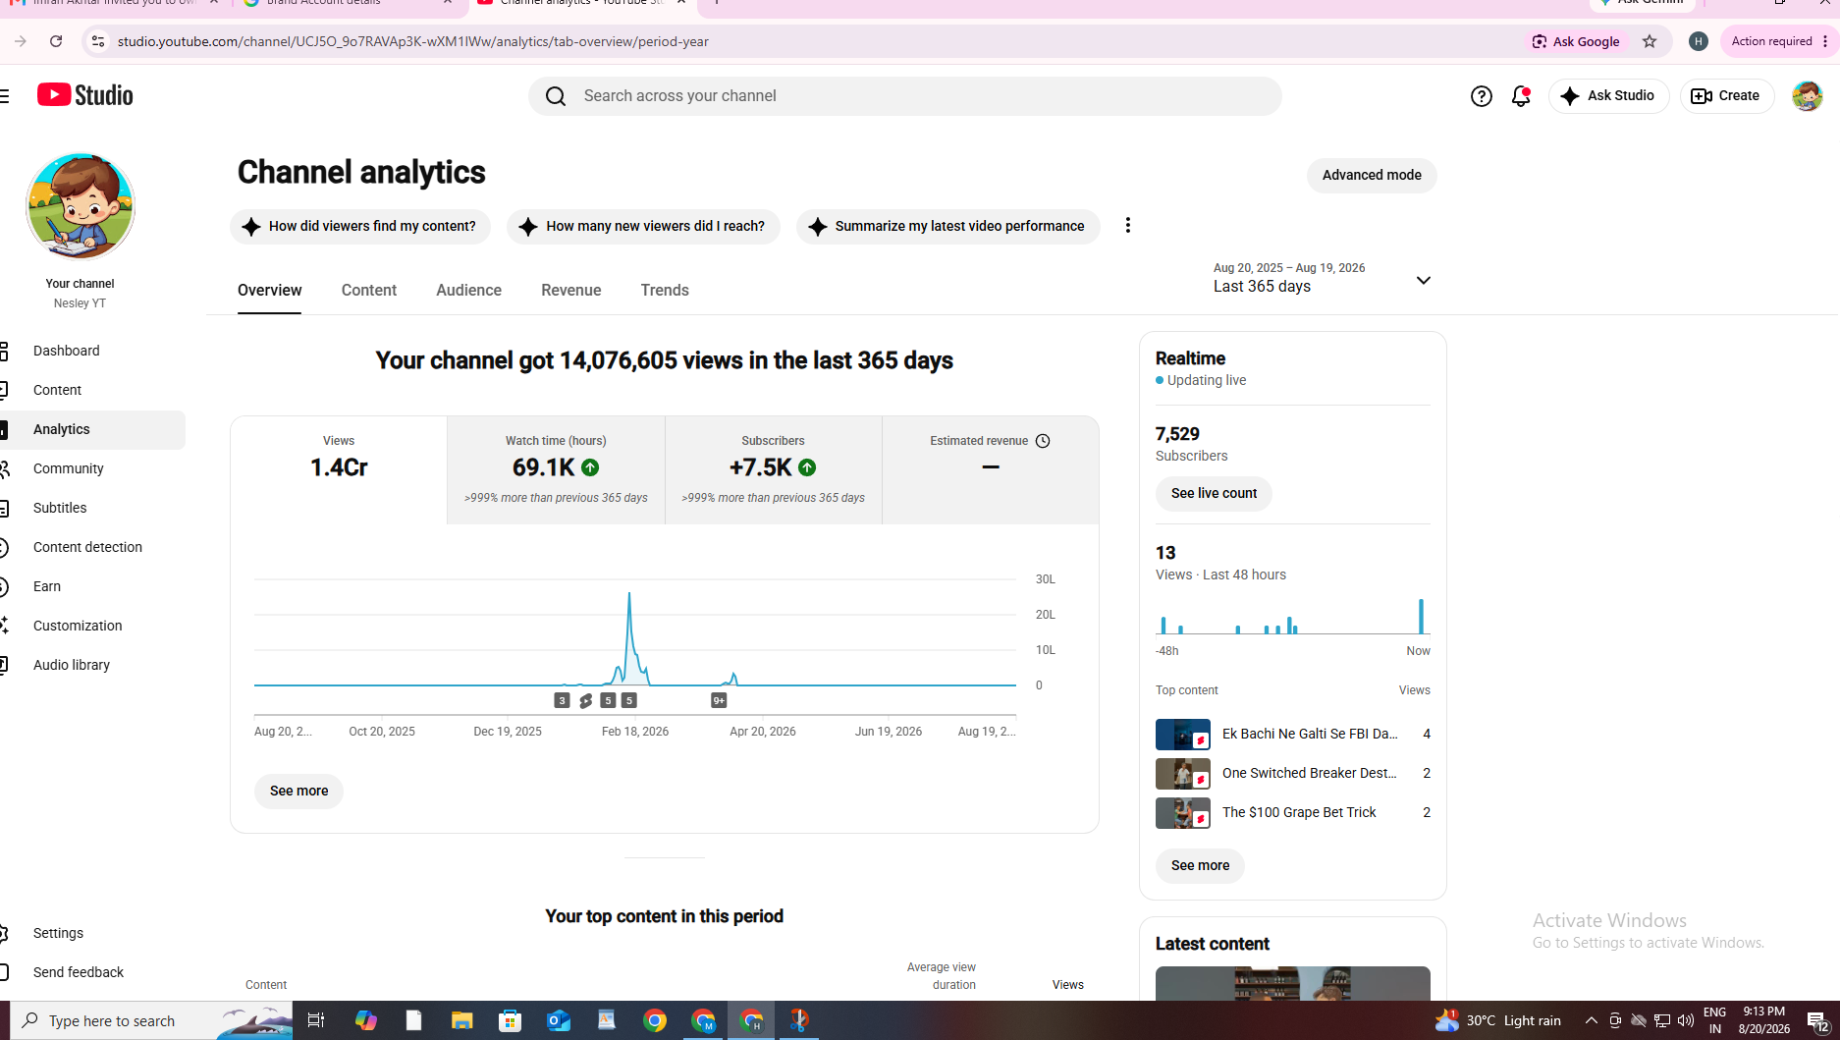Open Task View on the taskbar
1840x1040 pixels.
tap(316, 1020)
